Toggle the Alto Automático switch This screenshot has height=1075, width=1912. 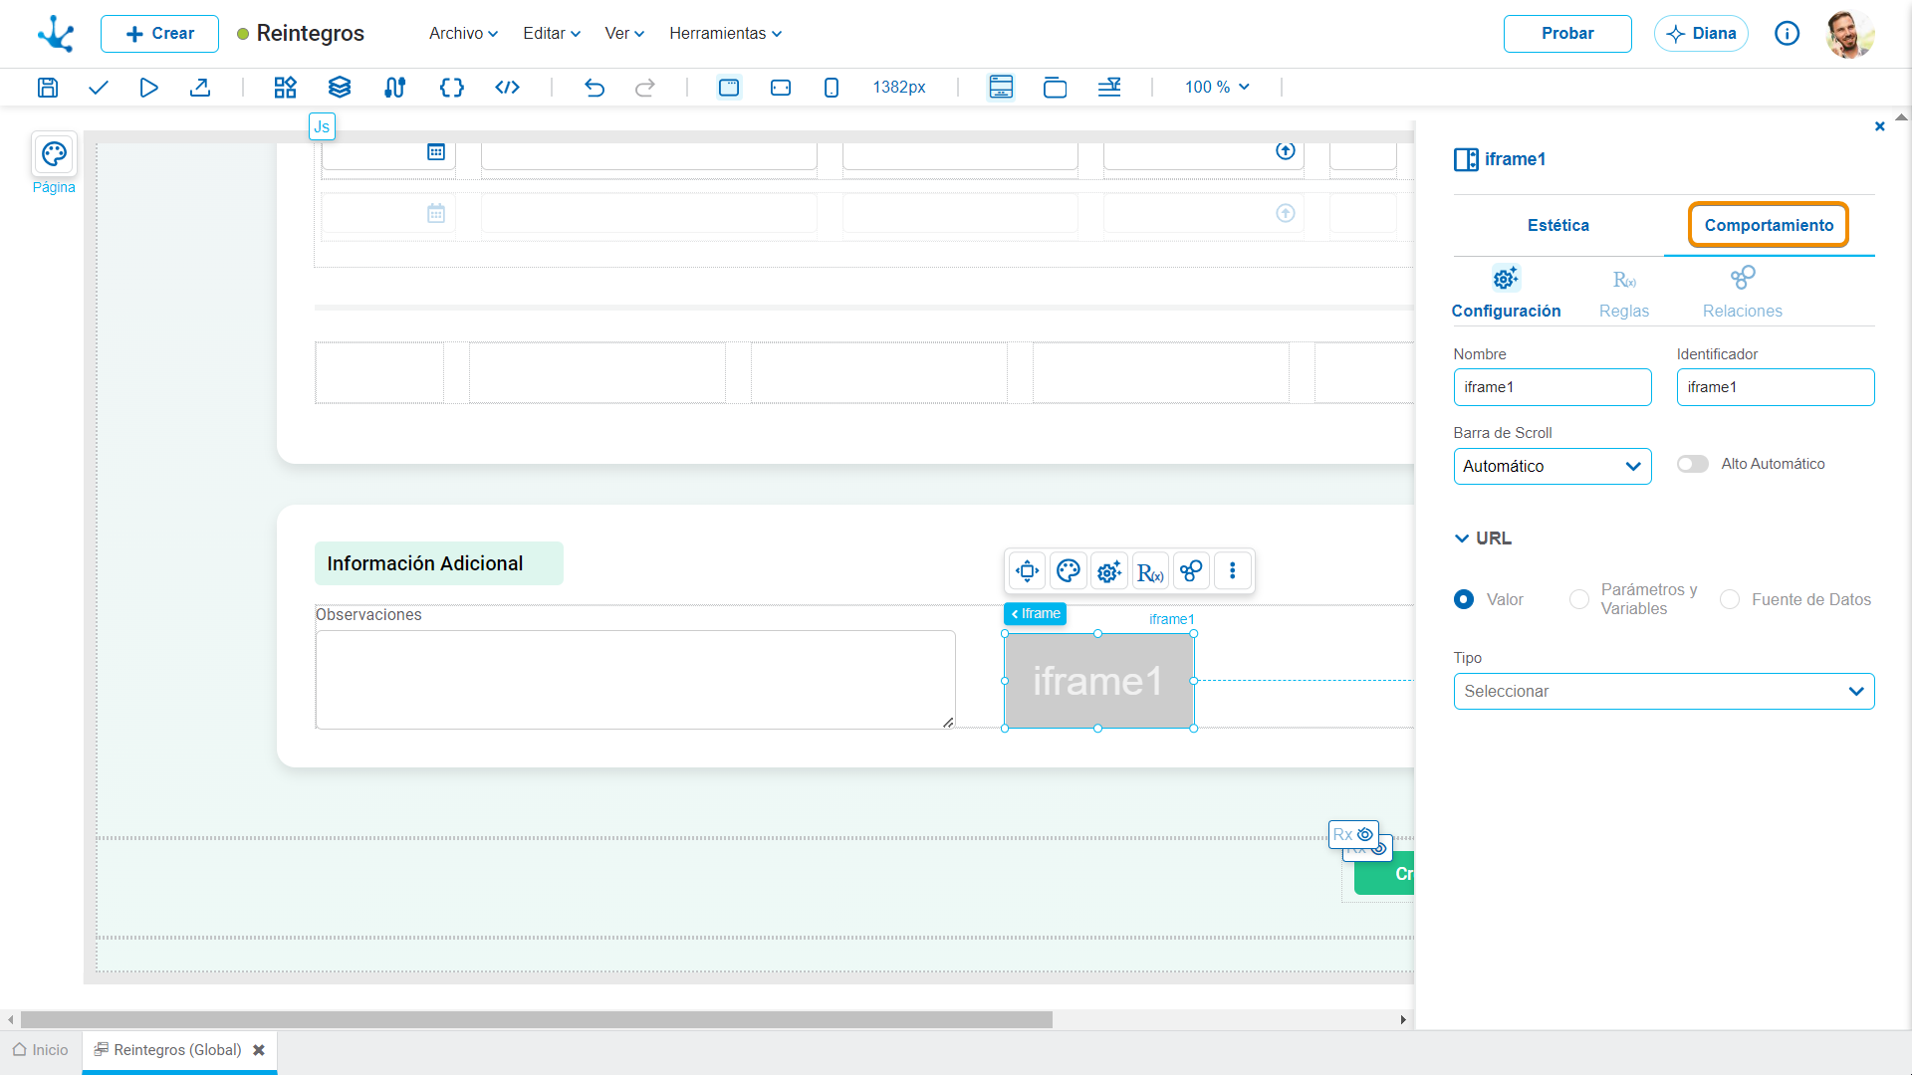[x=1693, y=464]
